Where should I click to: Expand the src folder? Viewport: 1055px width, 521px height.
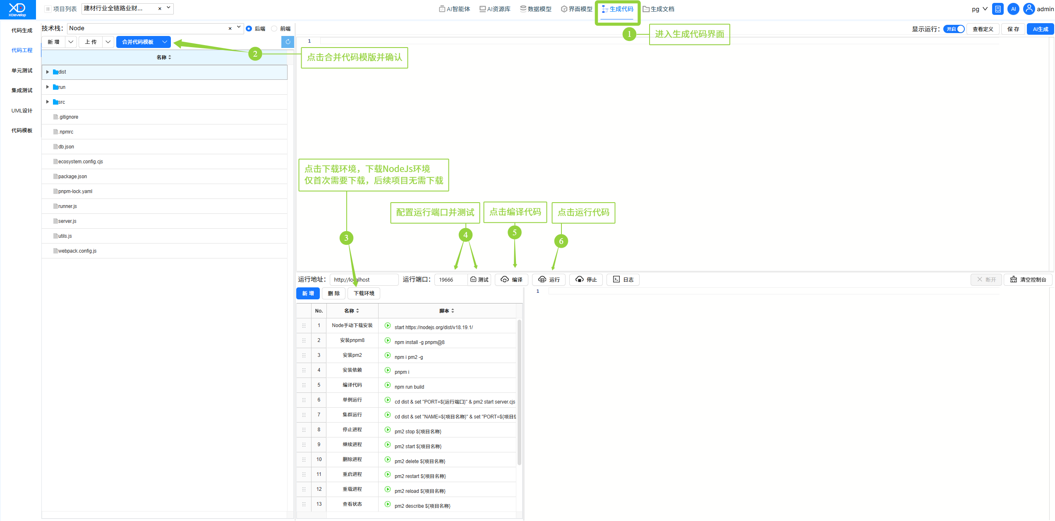48,102
